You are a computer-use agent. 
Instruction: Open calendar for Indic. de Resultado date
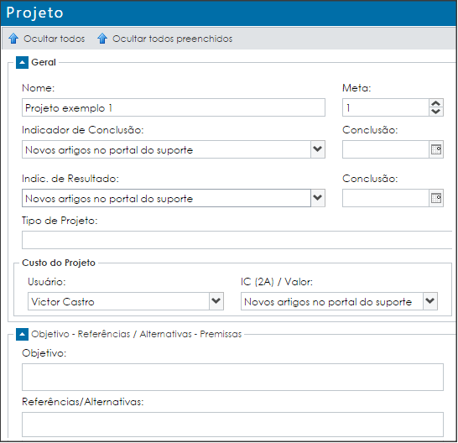coord(436,198)
